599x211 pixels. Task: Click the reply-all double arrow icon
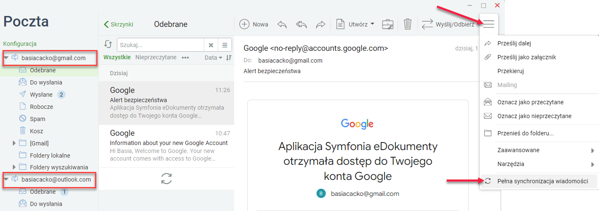click(x=301, y=24)
